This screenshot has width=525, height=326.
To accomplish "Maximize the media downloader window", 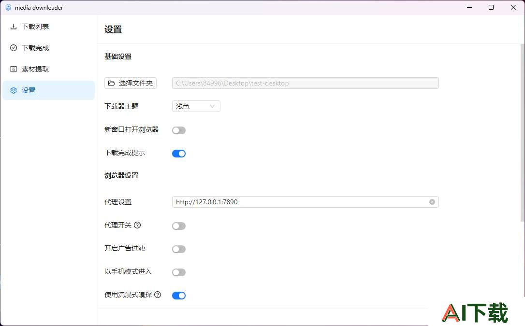I will tap(491, 7).
